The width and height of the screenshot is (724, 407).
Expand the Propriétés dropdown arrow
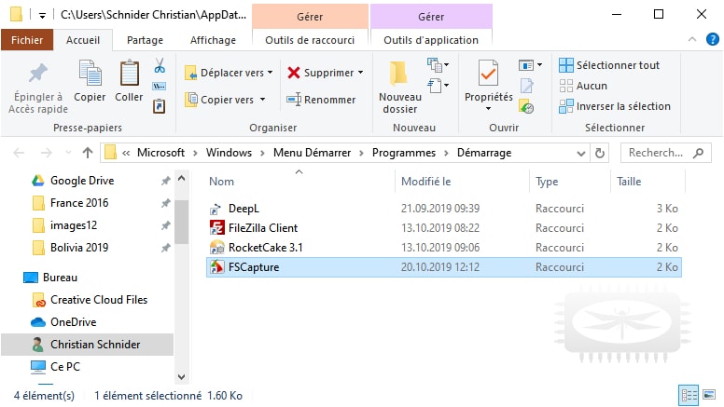[x=488, y=109]
